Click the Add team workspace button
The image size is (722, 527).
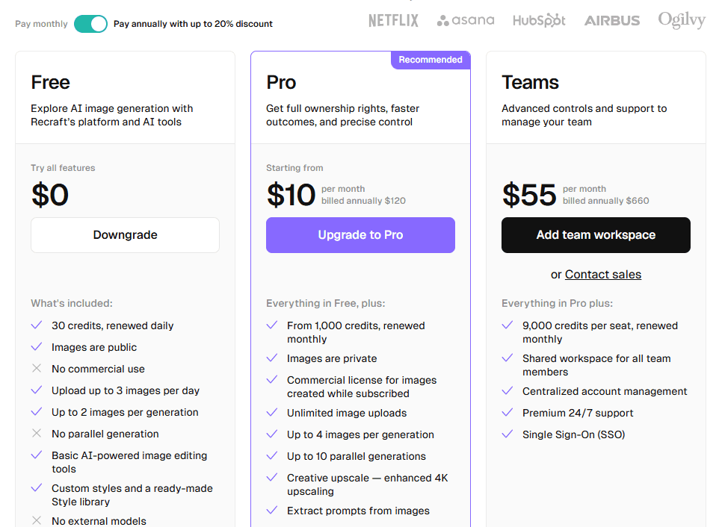pos(596,234)
